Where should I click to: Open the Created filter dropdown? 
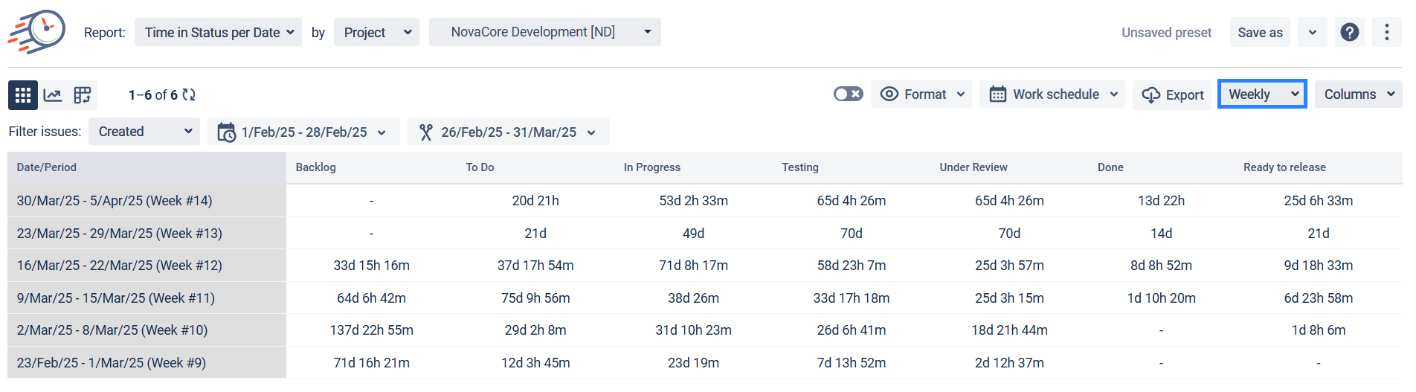tap(144, 132)
